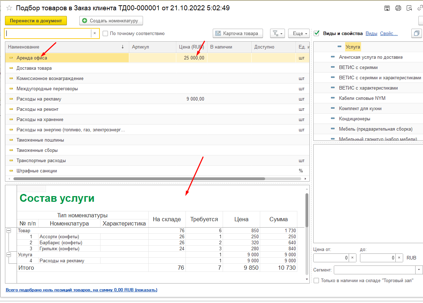Switch to the Виды tab link

coord(371,34)
